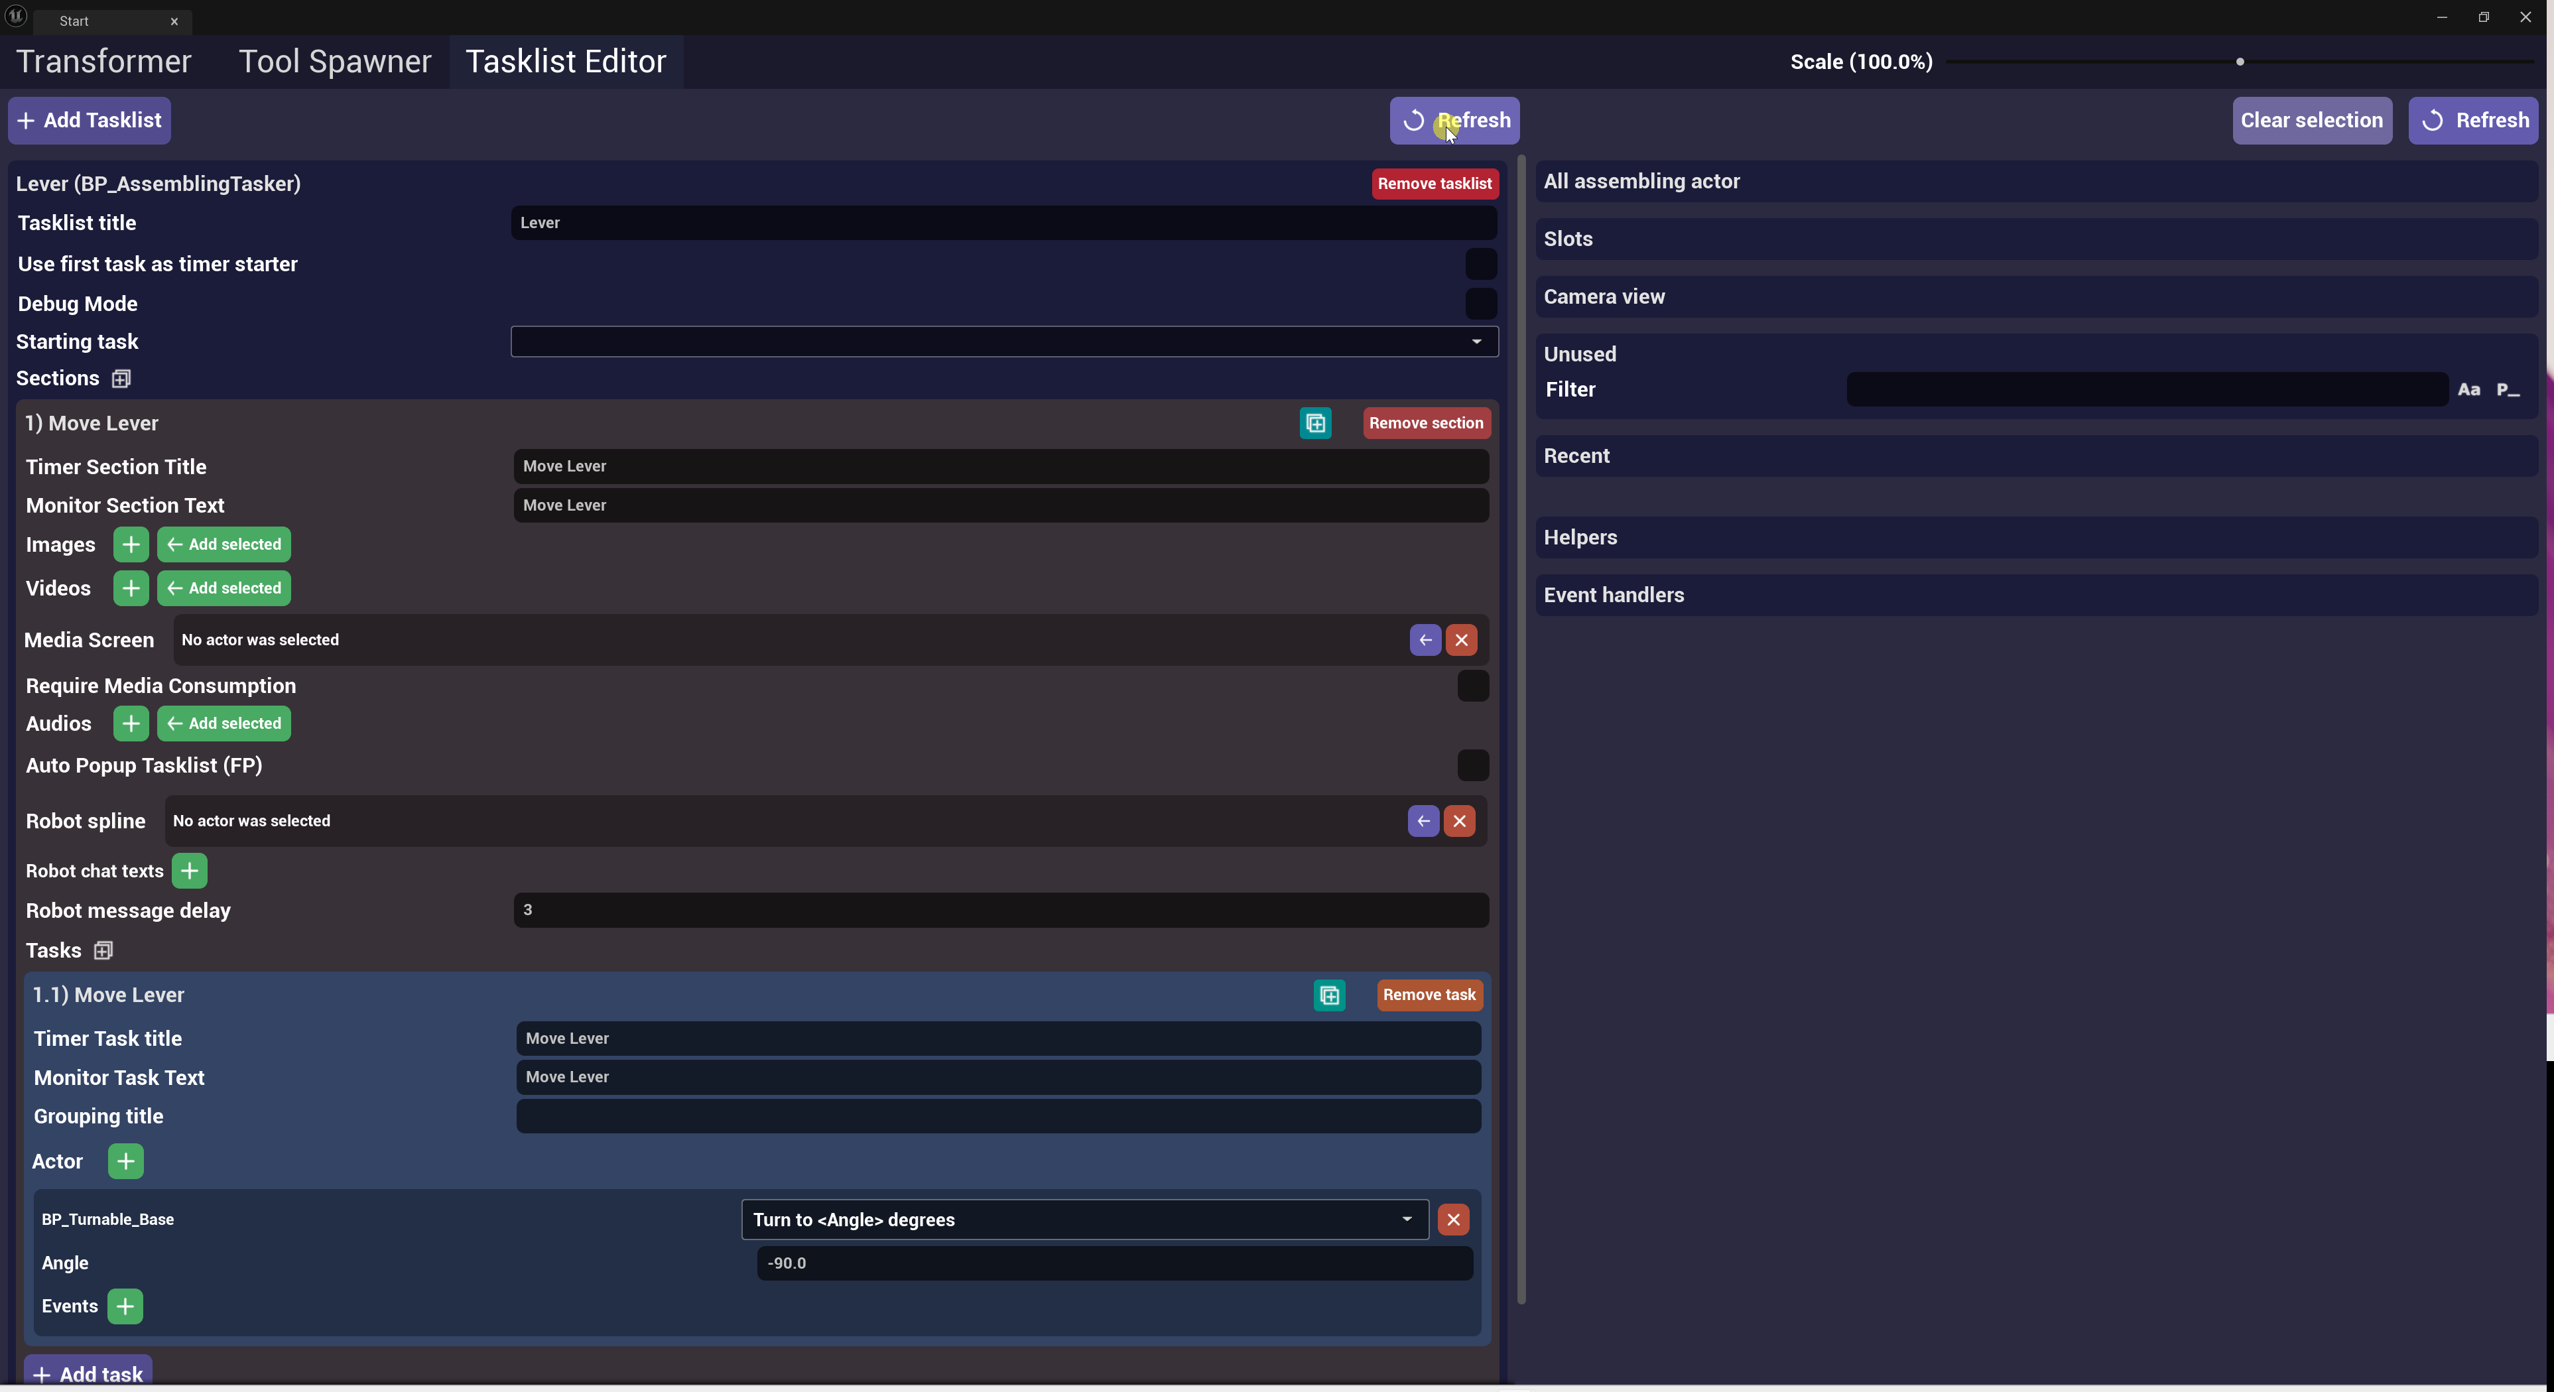This screenshot has width=2554, height=1392.
Task: Click green plus next to Videos
Action: click(131, 588)
